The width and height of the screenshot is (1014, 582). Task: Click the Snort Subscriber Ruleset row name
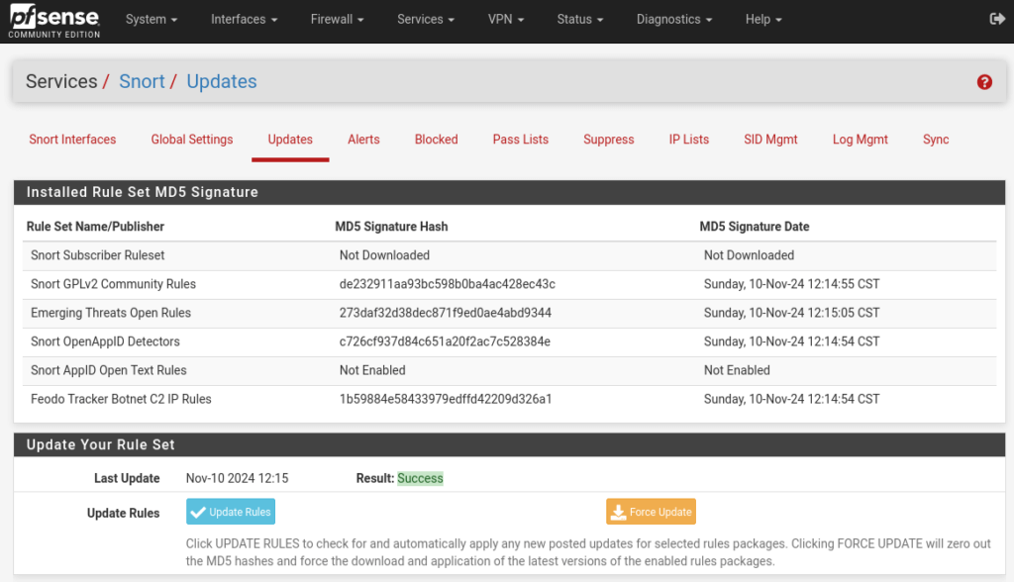pyautogui.click(x=98, y=255)
